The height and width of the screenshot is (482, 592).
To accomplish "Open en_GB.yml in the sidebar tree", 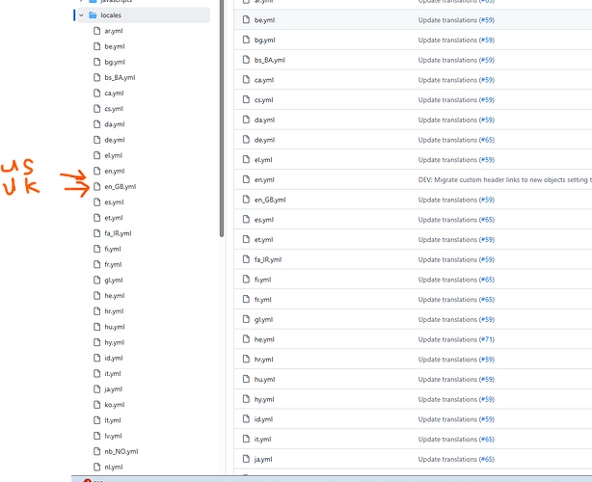I will tap(121, 187).
